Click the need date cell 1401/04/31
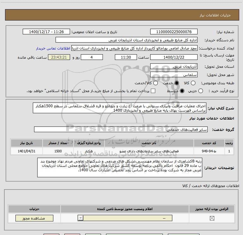 click(x=27, y=151)
